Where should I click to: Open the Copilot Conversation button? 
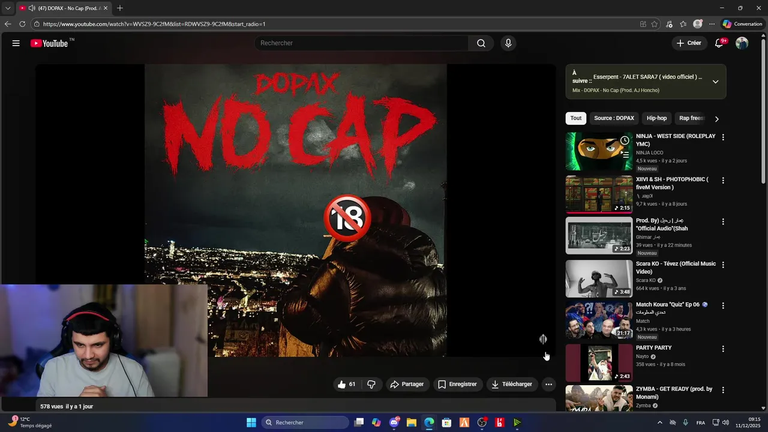742,24
